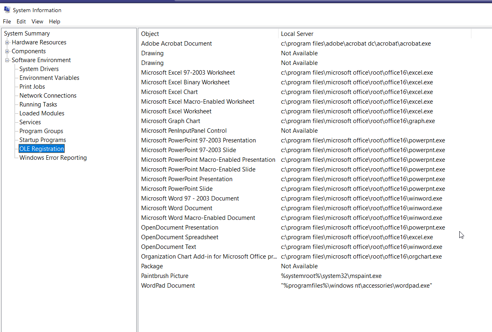Click the System Information title bar icon
The image size is (492, 332).
pyautogui.click(x=7, y=10)
